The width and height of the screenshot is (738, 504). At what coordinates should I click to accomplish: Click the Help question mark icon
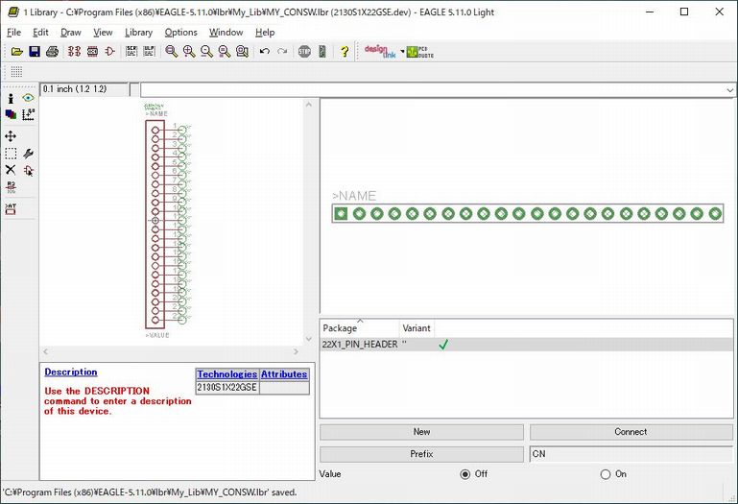click(345, 52)
